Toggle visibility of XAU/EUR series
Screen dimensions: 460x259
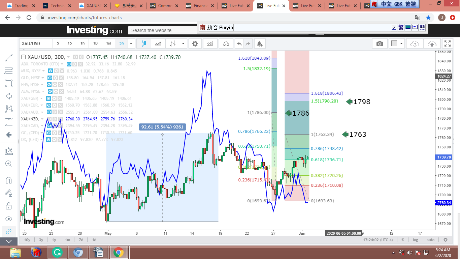pos(48,105)
